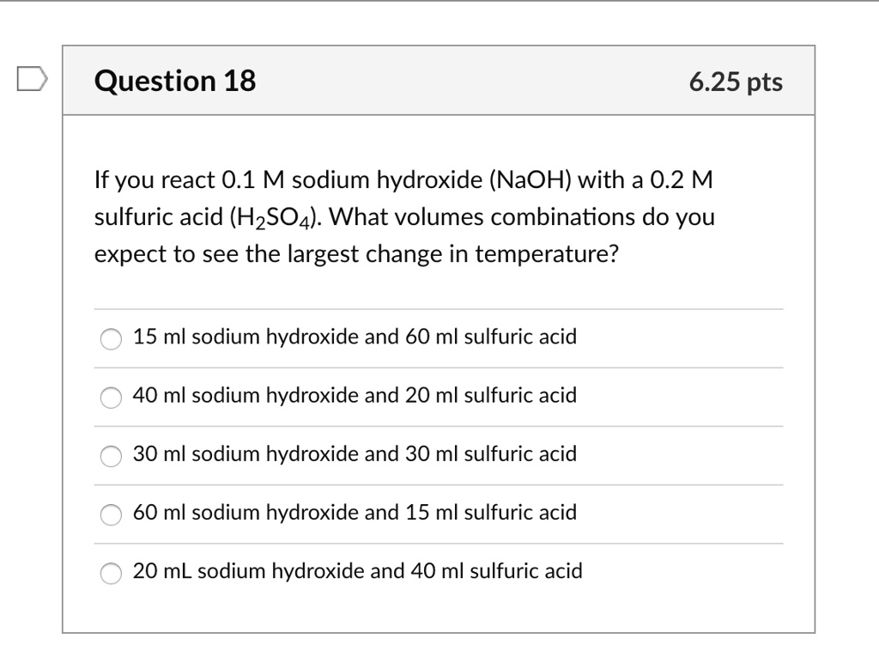This screenshot has width=879, height=663.
Task: Click the answer text '20 mL sodium hydroxide and 40 ml sulfuric acid'
Action: click(357, 570)
